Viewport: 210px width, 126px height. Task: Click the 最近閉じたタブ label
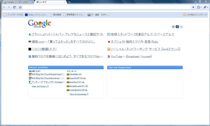pos(35,71)
